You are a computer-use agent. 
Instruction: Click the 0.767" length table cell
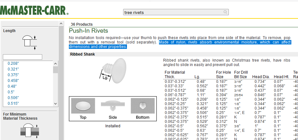click(x=202, y=135)
